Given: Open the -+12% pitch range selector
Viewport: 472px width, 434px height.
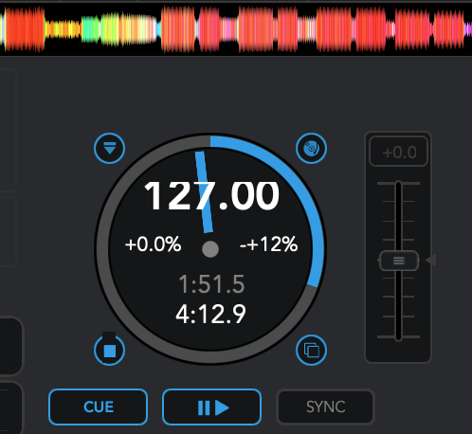Looking at the screenshot, I should [x=268, y=244].
